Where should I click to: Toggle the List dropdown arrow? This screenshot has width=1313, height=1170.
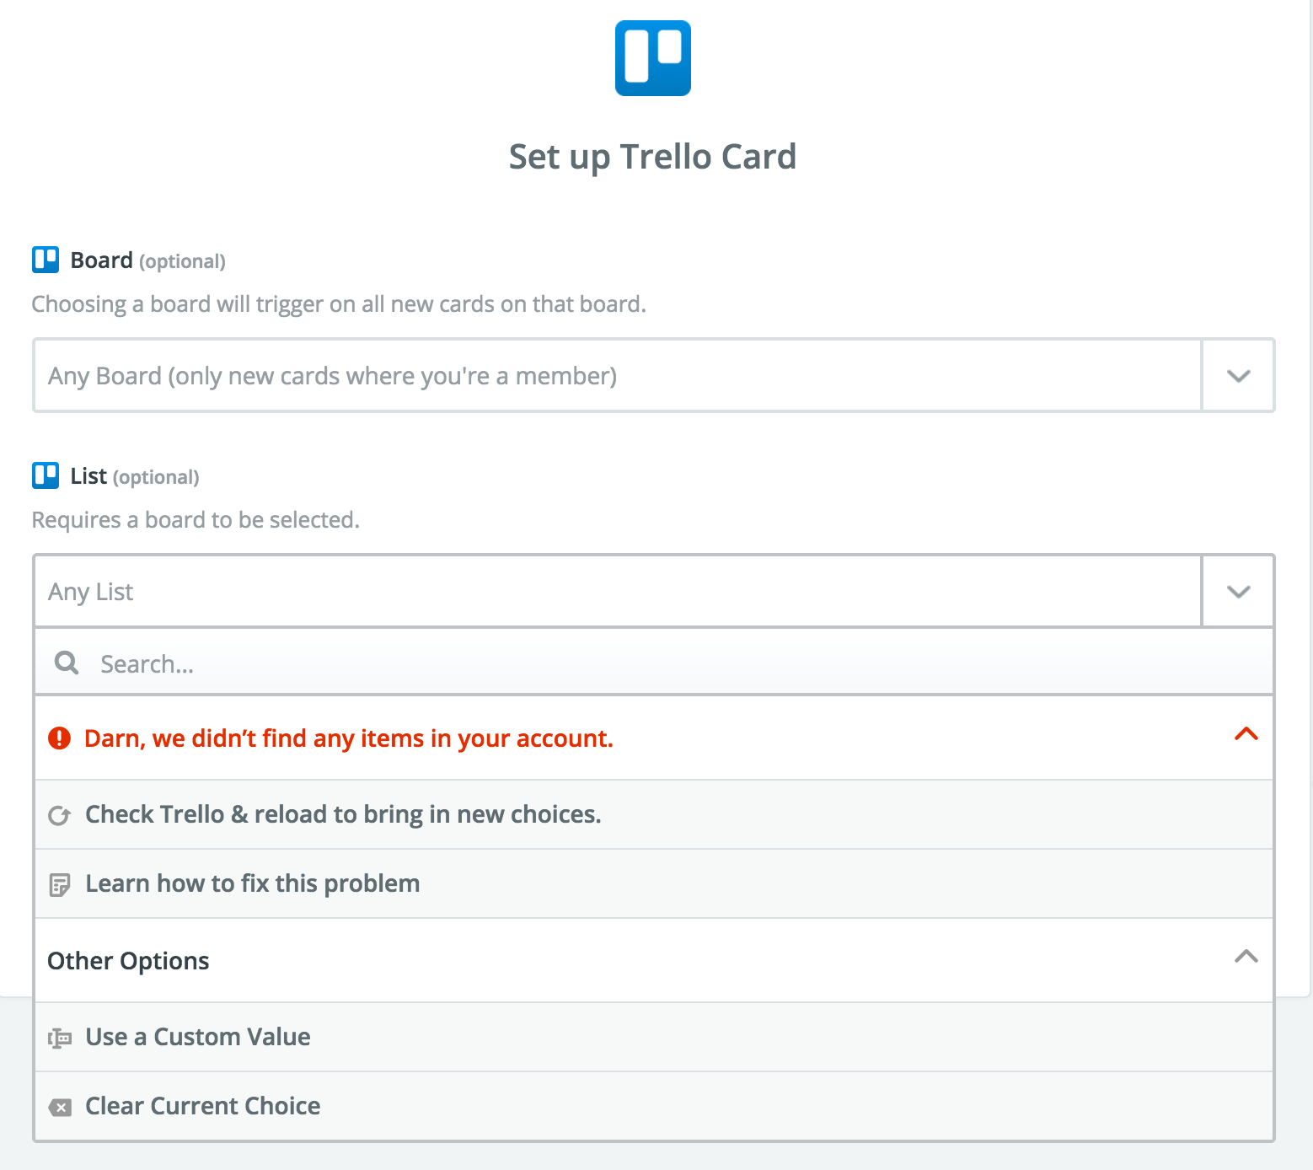[x=1238, y=592]
